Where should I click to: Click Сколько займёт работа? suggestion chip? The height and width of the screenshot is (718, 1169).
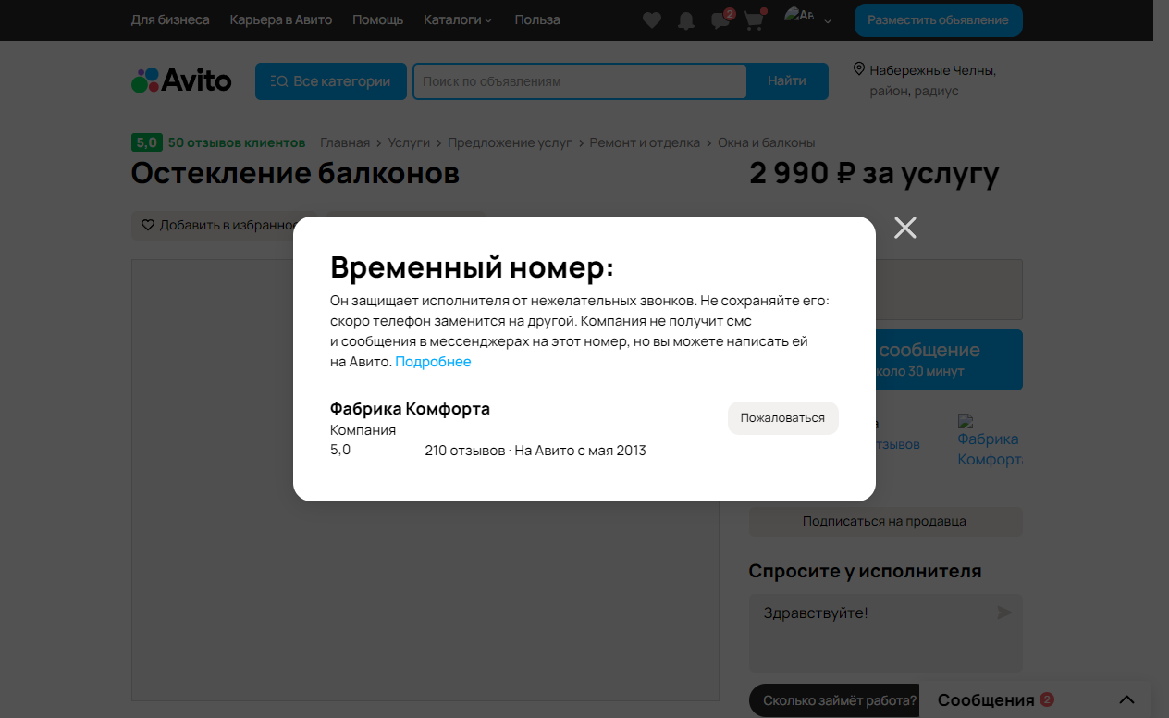834,700
